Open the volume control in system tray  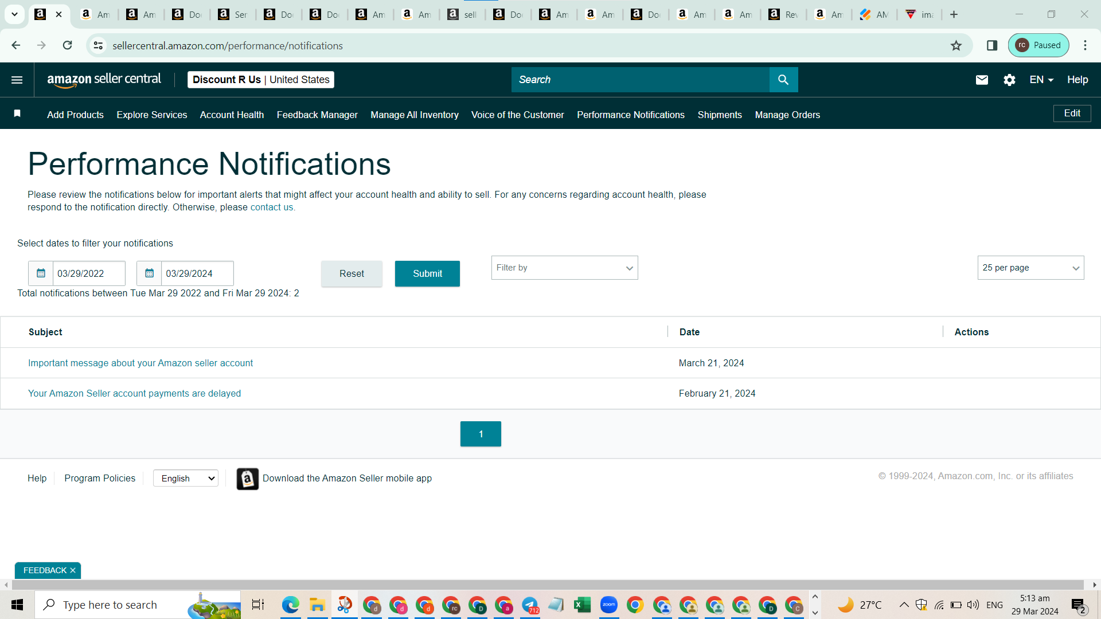click(x=973, y=605)
